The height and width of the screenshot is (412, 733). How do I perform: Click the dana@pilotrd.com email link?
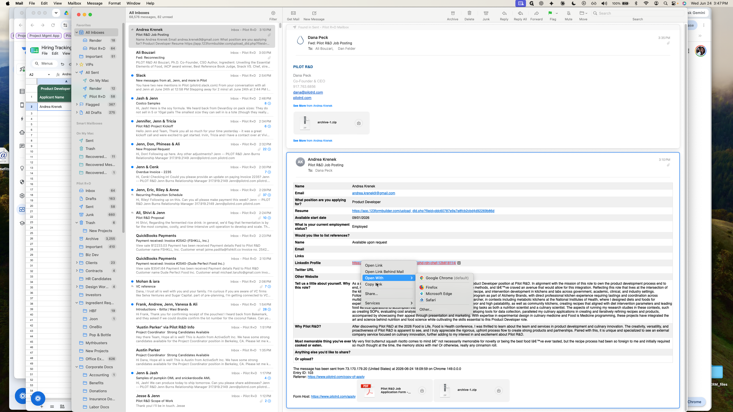[x=308, y=92]
